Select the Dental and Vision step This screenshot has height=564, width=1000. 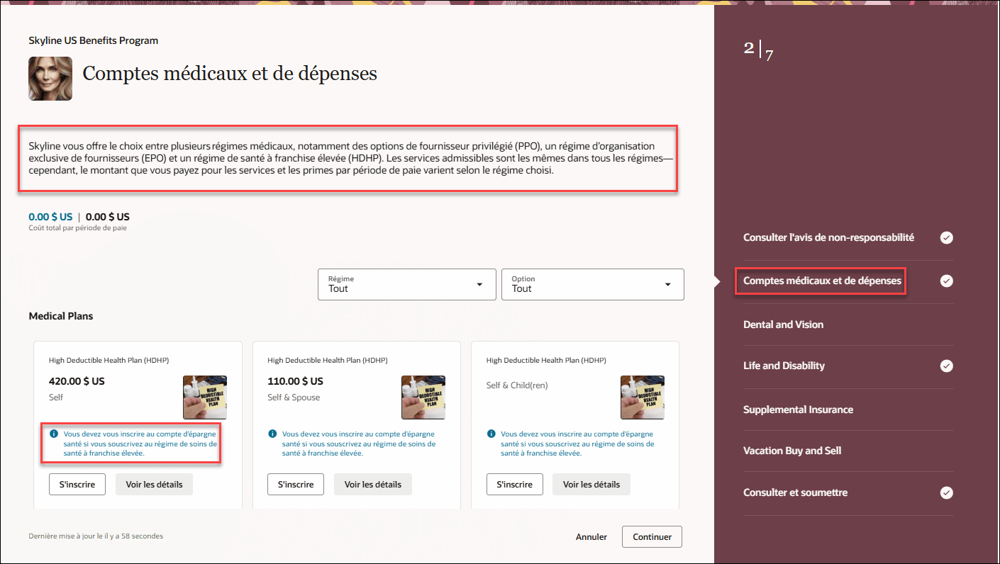tap(783, 325)
